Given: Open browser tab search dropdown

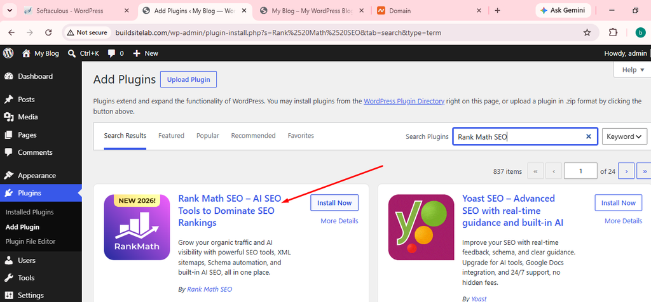Looking at the screenshot, I should (x=9, y=11).
